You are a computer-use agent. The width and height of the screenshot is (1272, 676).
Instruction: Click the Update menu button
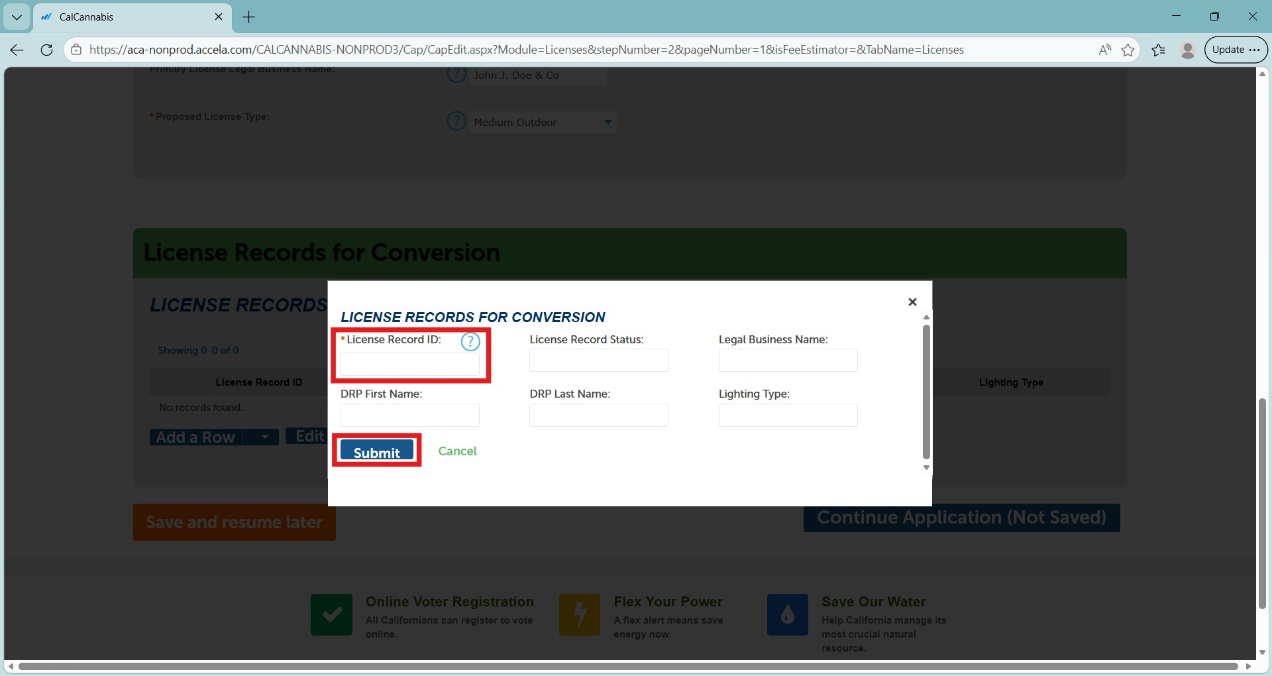point(1236,50)
